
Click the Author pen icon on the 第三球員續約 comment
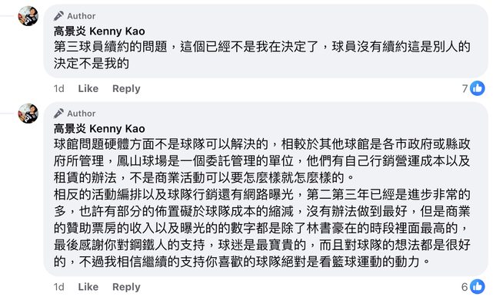(x=58, y=15)
